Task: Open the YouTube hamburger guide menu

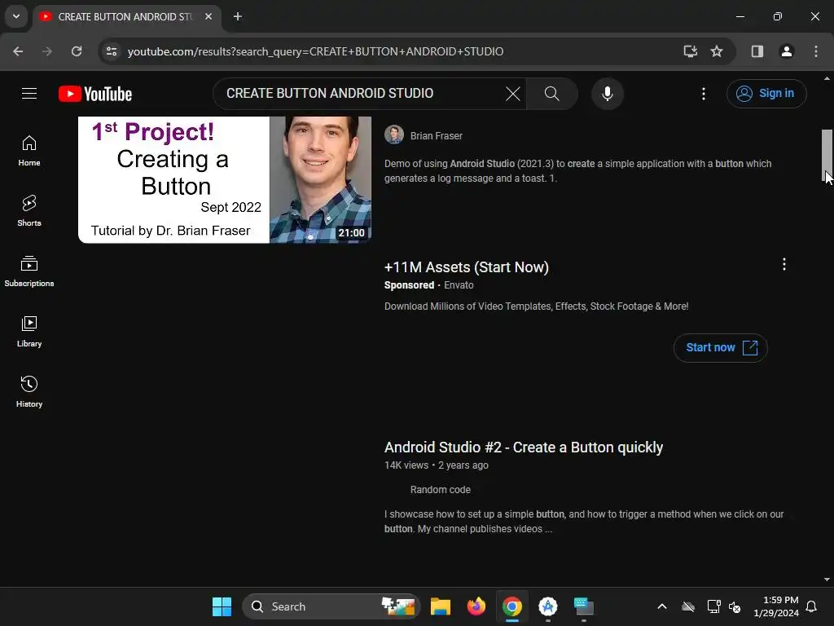Action: 29,94
